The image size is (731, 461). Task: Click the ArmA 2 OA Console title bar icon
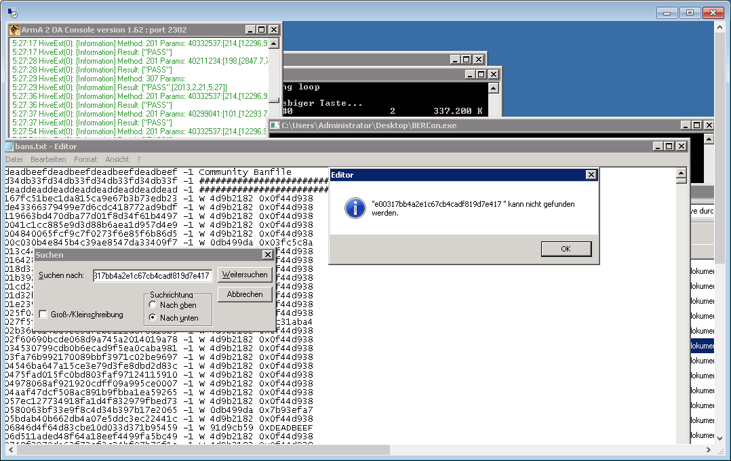point(14,30)
